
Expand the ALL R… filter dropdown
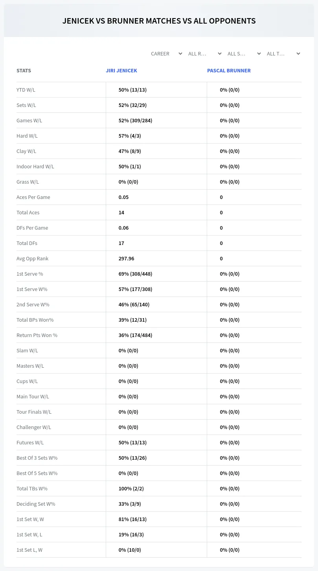click(x=204, y=53)
